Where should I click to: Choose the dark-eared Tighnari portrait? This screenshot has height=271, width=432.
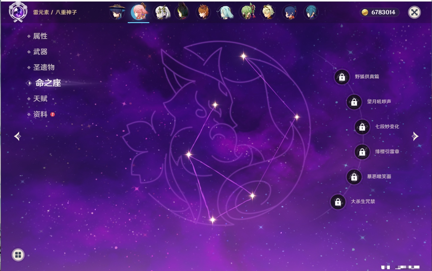(x=182, y=12)
